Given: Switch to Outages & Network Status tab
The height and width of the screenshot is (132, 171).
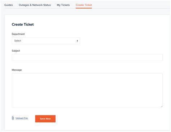Looking at the screenshot, I should 35,5.
